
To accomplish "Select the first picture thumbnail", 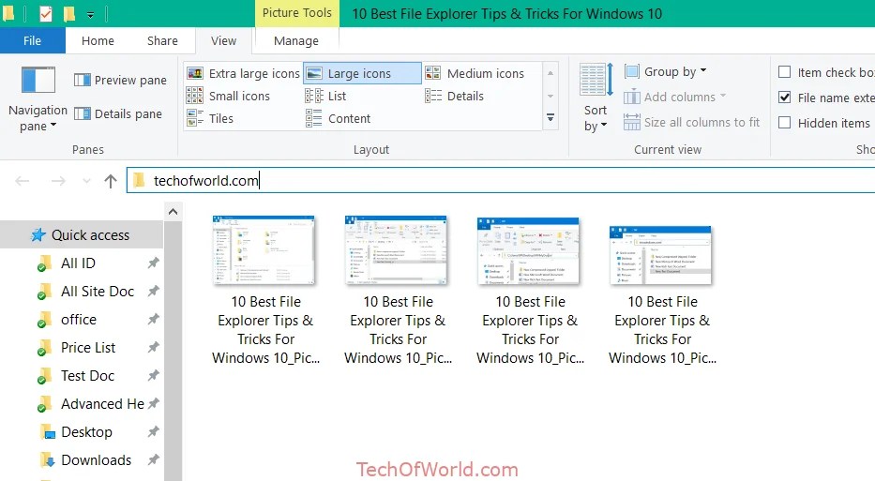I will [264, 250].
